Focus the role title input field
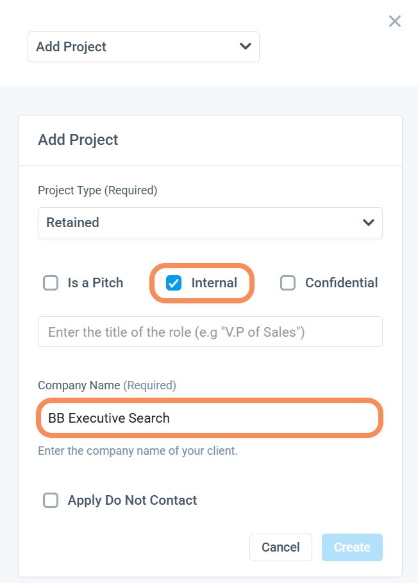Screen dimensions: 418x583 (210, 332)
